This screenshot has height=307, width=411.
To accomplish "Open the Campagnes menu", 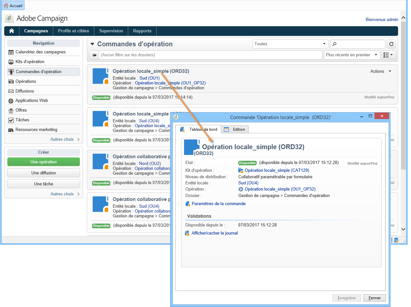I will point(36,31).
